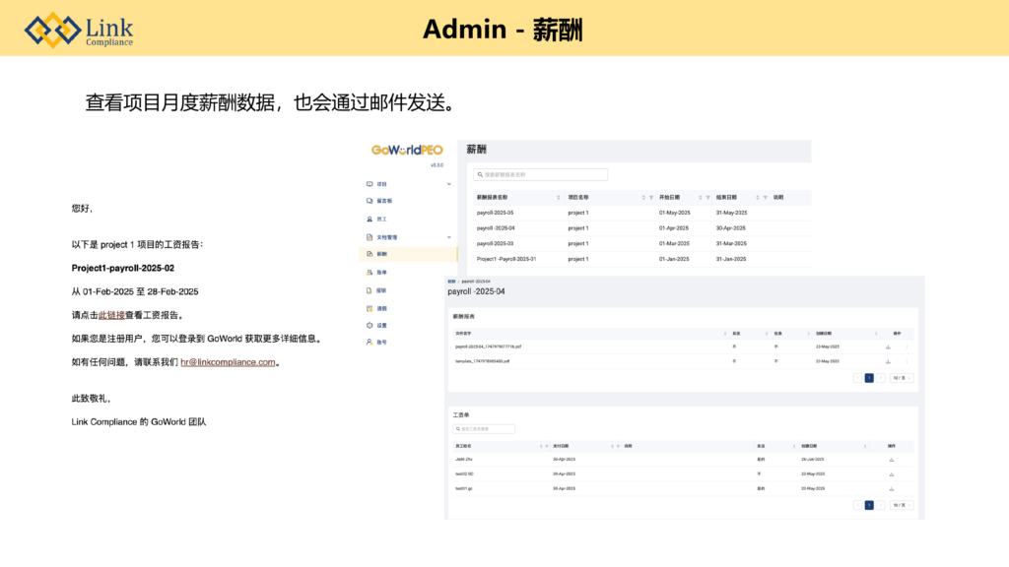
Task: Sort the 薪酬报表名称 column
Action: point(559,197)
